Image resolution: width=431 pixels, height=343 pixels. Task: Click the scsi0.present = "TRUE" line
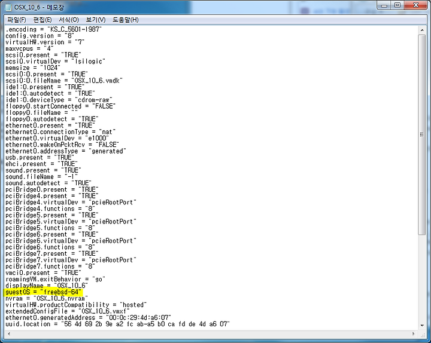[x=43, y=55]
